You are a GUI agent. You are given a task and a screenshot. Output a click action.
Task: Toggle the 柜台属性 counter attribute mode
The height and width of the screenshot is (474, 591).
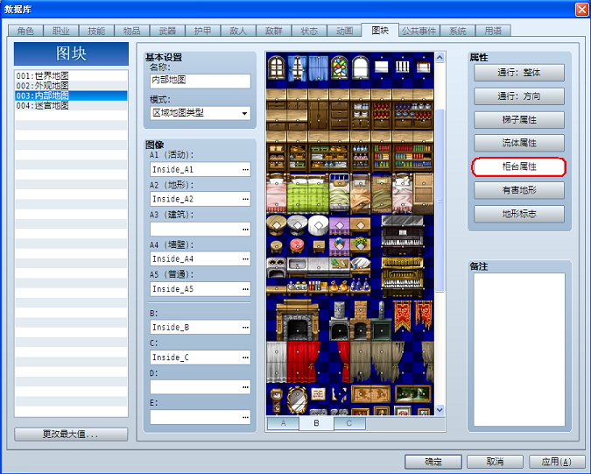click(519, 167)
